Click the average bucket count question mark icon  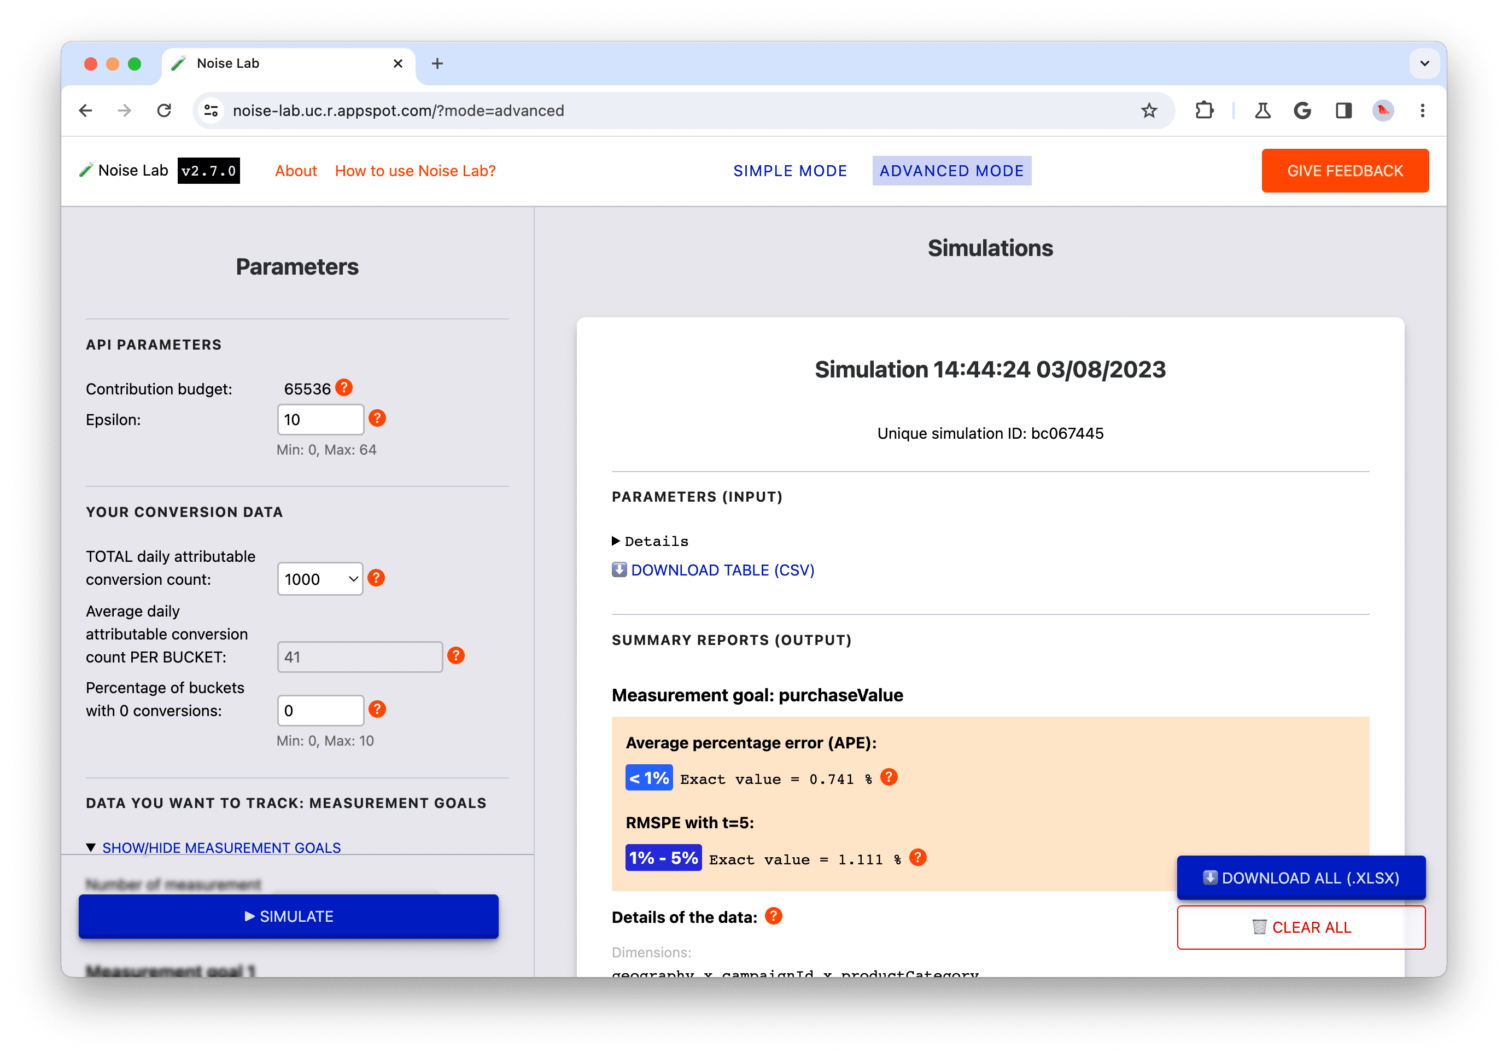456,656
